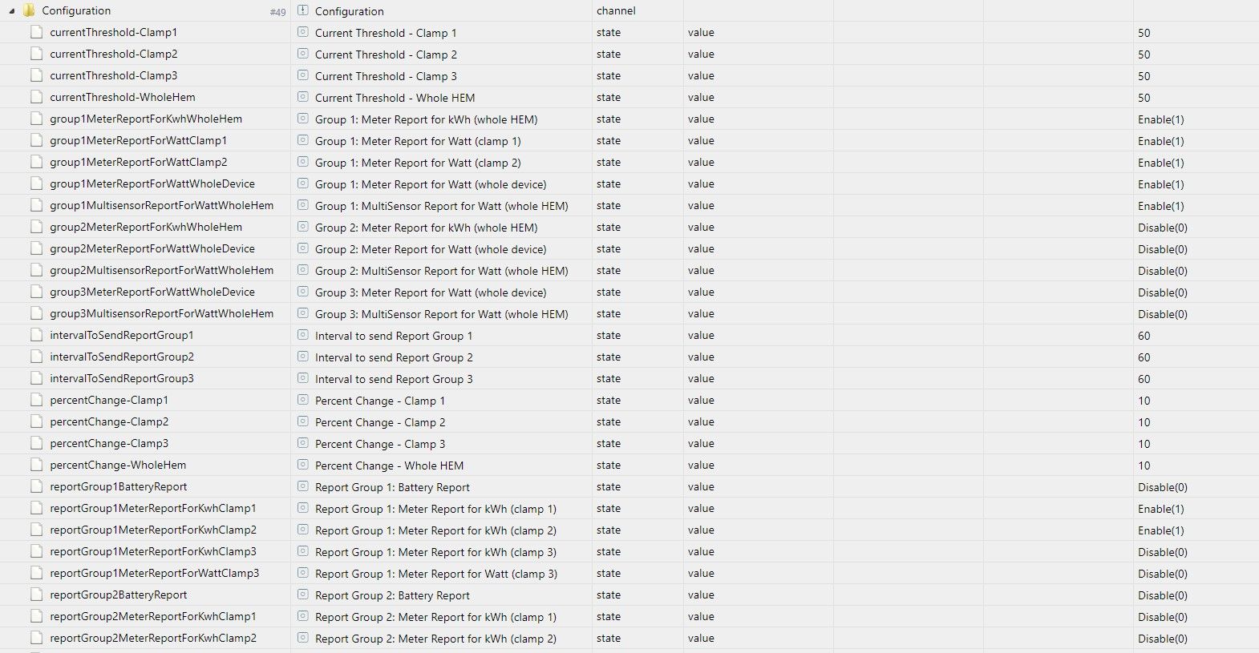
Task: Click value 60 for Interval to send Report Group 1
Action: point(1144,336)
